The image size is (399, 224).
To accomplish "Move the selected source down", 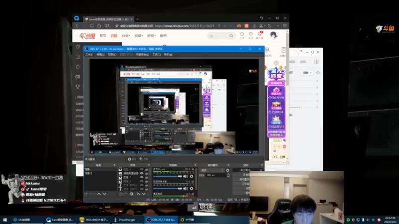I will click(x=144, y=194).
